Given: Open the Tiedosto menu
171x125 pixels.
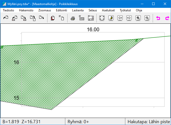Looking at the screenshot, I should point(8,10).
